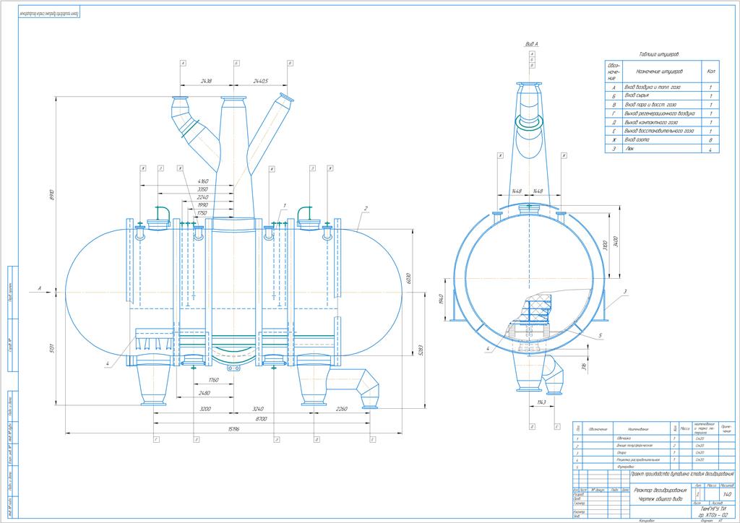Click the 1760 dimension value
Screen dimensions: 740x523
[213, 381]
